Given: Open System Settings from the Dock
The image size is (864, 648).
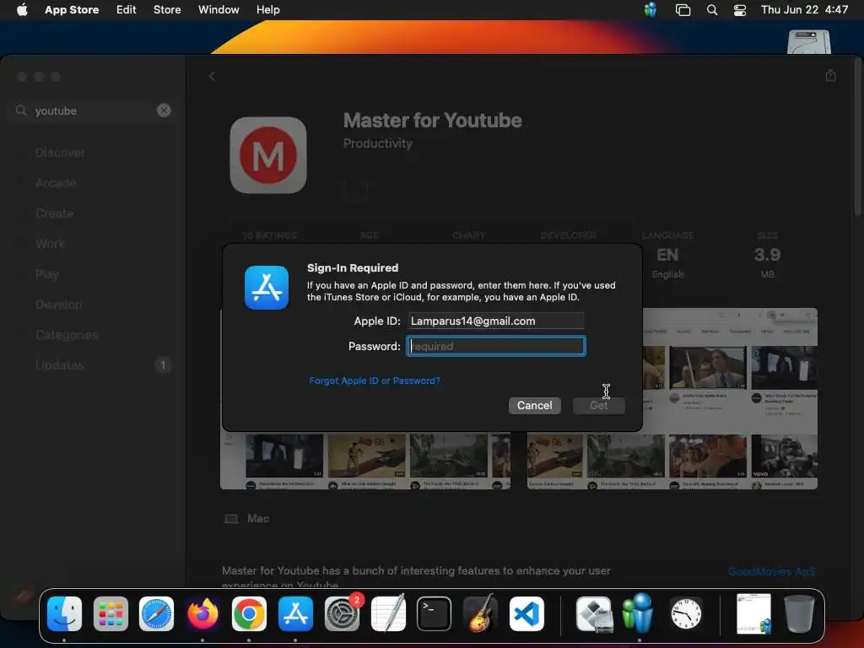Looking at the screenshot, I should (x=343, y=613).
